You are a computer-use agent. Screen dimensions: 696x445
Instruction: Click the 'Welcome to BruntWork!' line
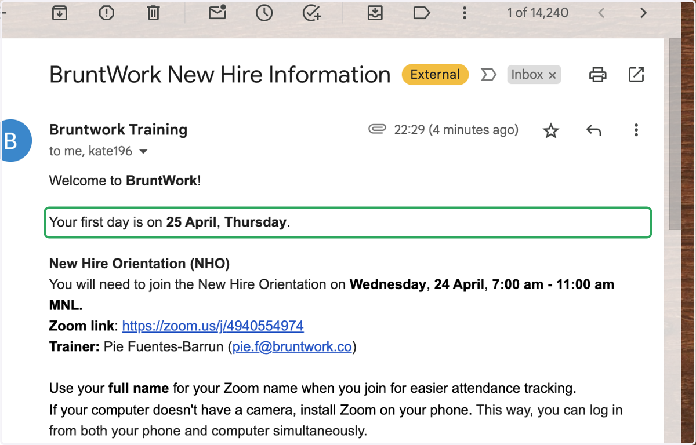coord(125,180)
